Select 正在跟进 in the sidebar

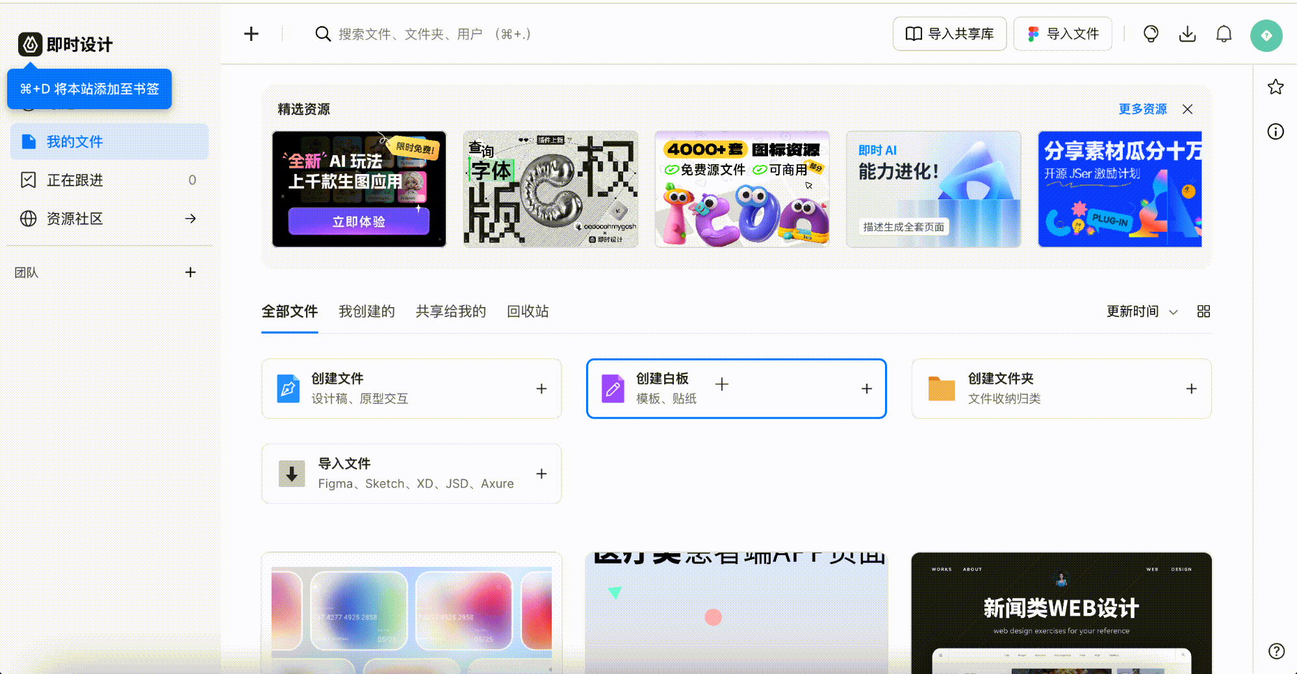75,180
